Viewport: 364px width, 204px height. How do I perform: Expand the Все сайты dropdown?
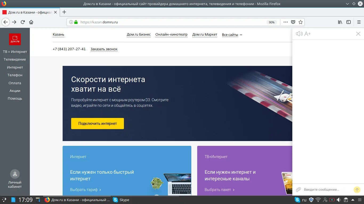tap(232, 35)
